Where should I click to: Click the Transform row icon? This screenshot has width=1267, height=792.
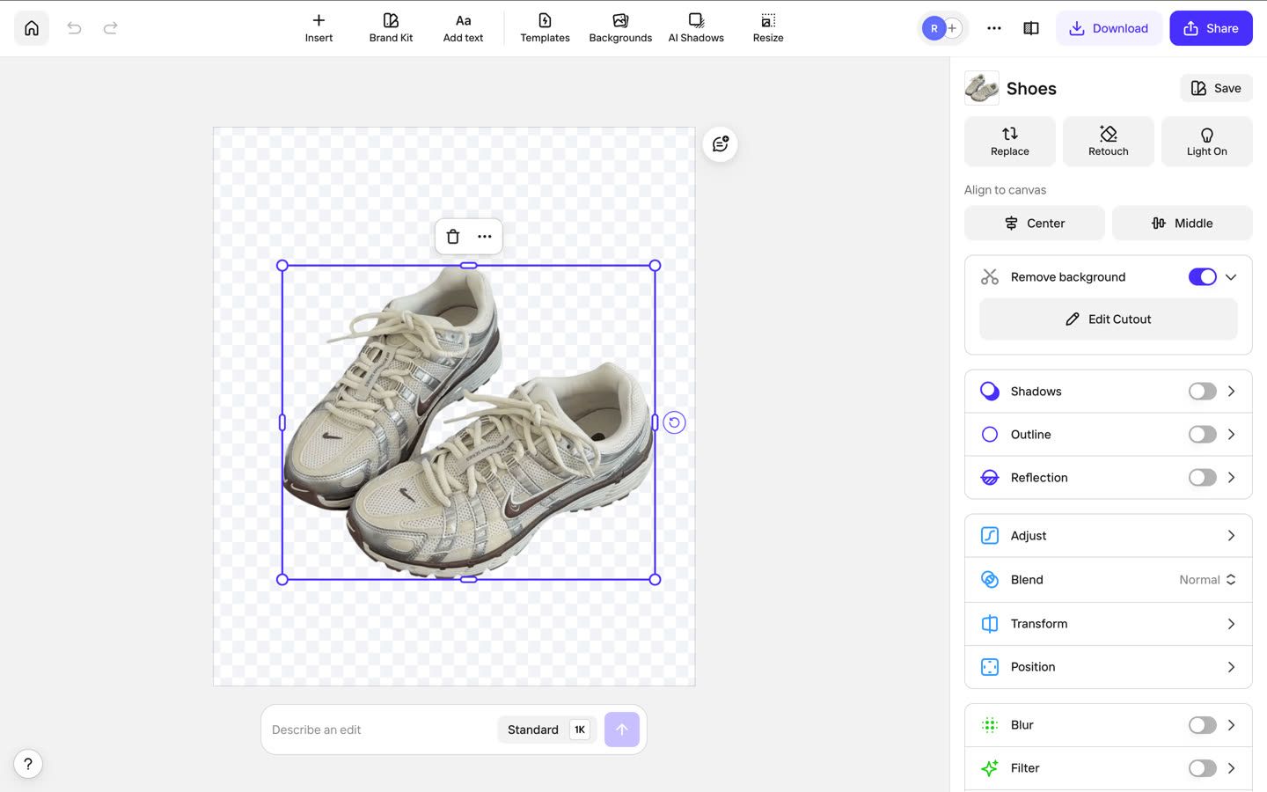990,624
